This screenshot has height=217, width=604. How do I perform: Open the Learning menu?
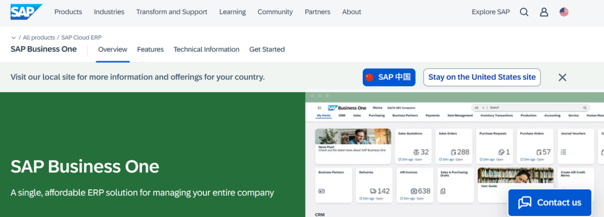tap(233, 12)
